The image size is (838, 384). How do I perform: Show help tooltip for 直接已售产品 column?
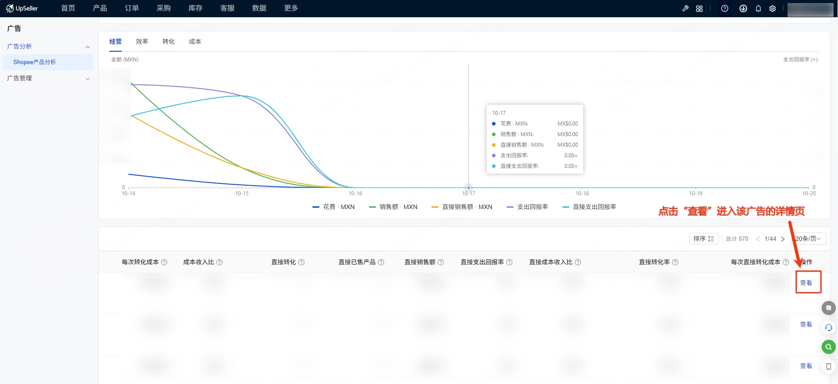point(381,262)
